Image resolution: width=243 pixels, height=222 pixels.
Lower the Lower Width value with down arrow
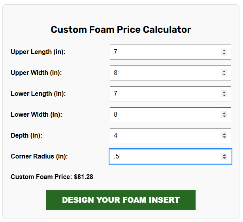pyautogui.click(x=224, y=116)
